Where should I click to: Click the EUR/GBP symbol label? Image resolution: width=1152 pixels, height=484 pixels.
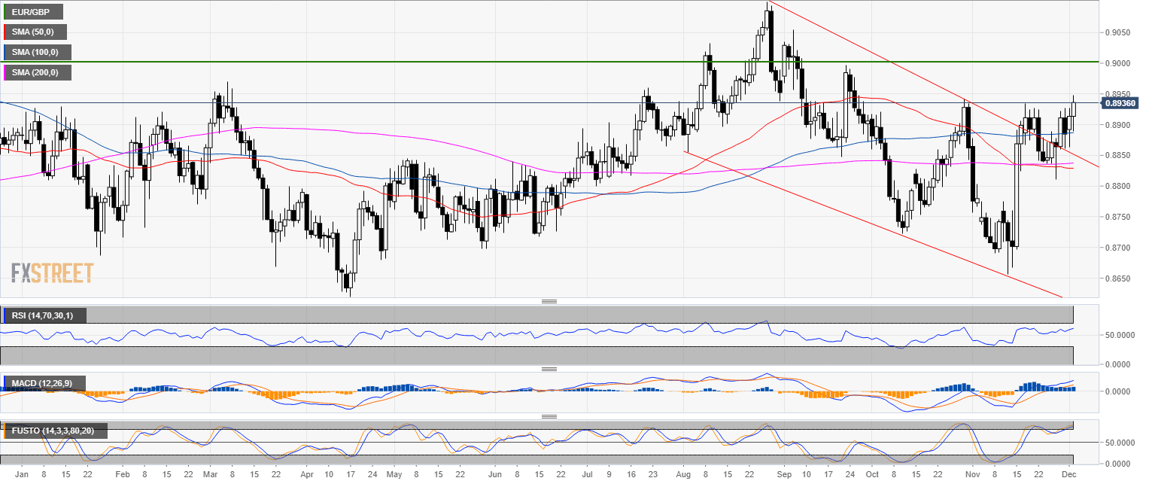click(34, 12)
